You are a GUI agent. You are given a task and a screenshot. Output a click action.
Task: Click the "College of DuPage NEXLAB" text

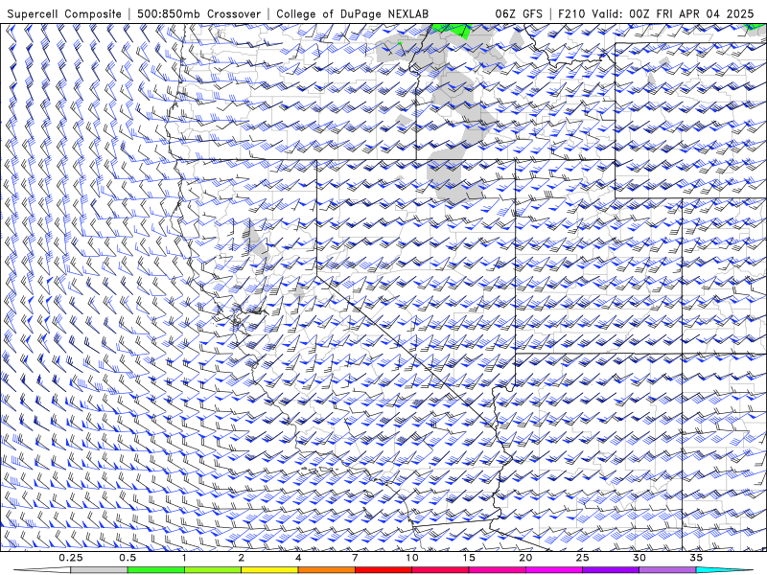point(352,13)
